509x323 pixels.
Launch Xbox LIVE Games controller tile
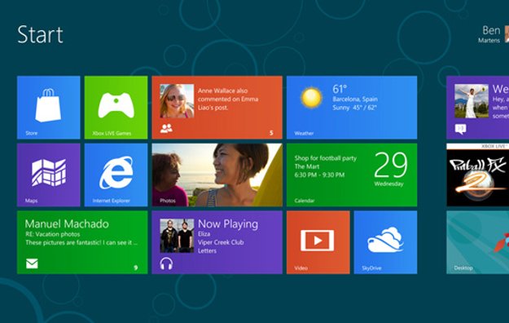(x=116, y=108)
